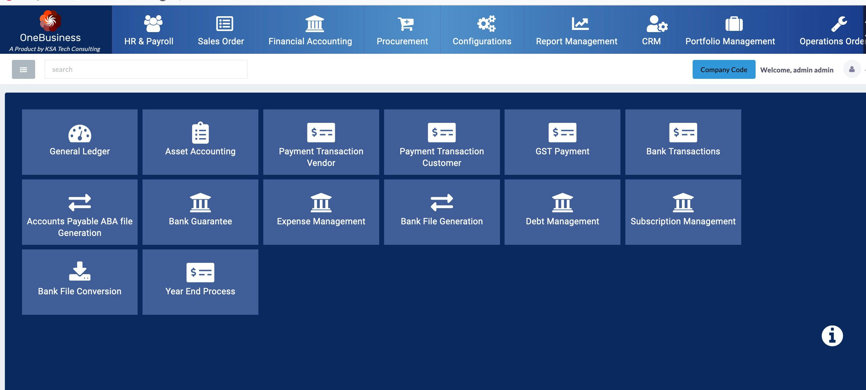
Task: Open the Subscription Management tile
Action: [683, 212]
